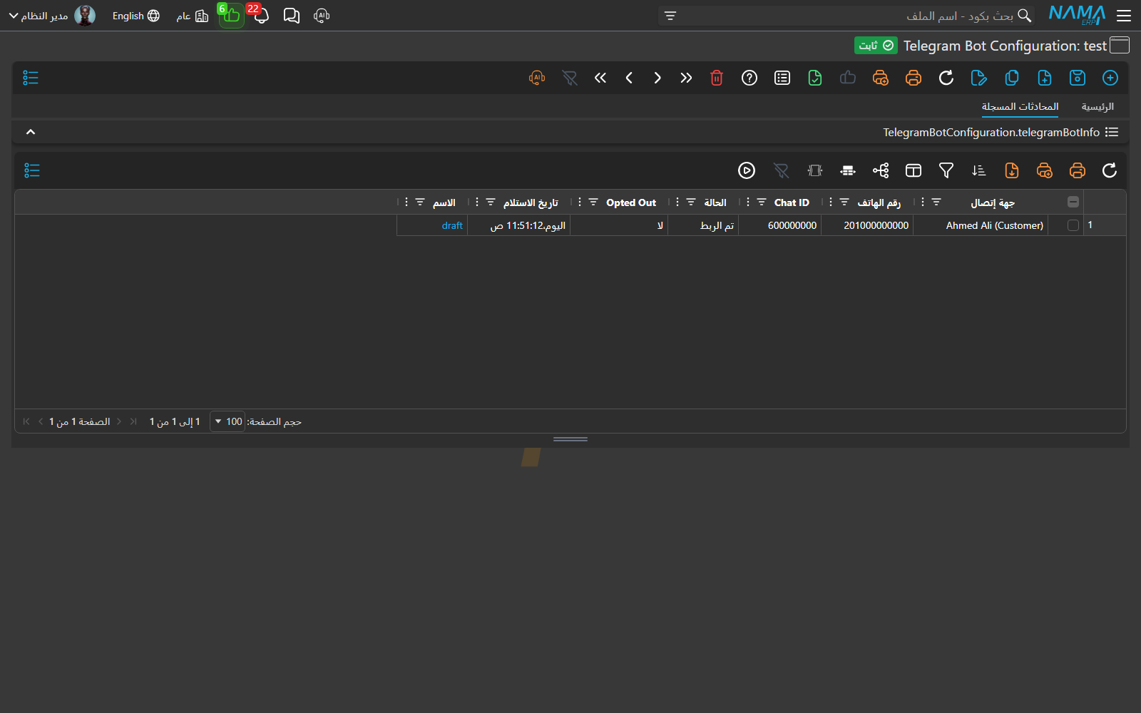Open the page size 100 dropdown

click(227, 421)
